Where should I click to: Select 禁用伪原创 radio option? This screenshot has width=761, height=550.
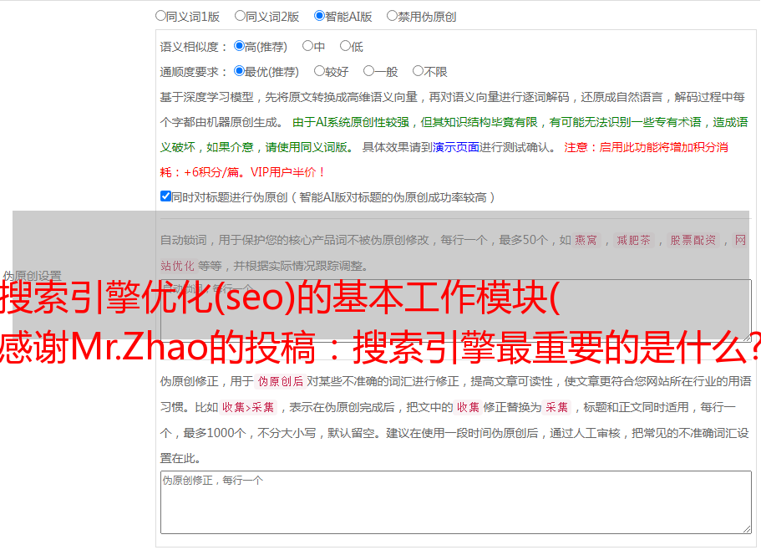pyautogui.click(x=392, y=16)
